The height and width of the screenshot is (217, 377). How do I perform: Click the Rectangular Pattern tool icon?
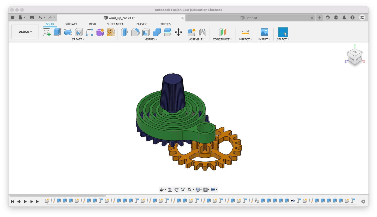coord(89,32)
